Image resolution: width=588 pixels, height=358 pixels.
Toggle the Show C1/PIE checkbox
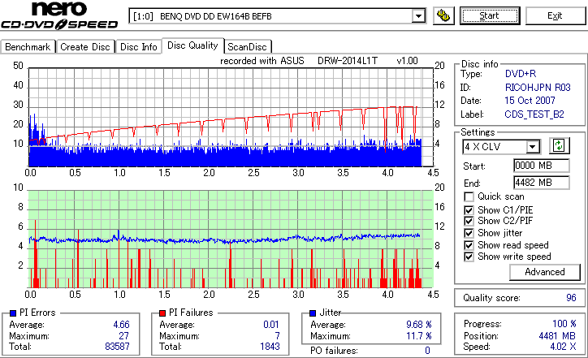[x=469, y=210]
